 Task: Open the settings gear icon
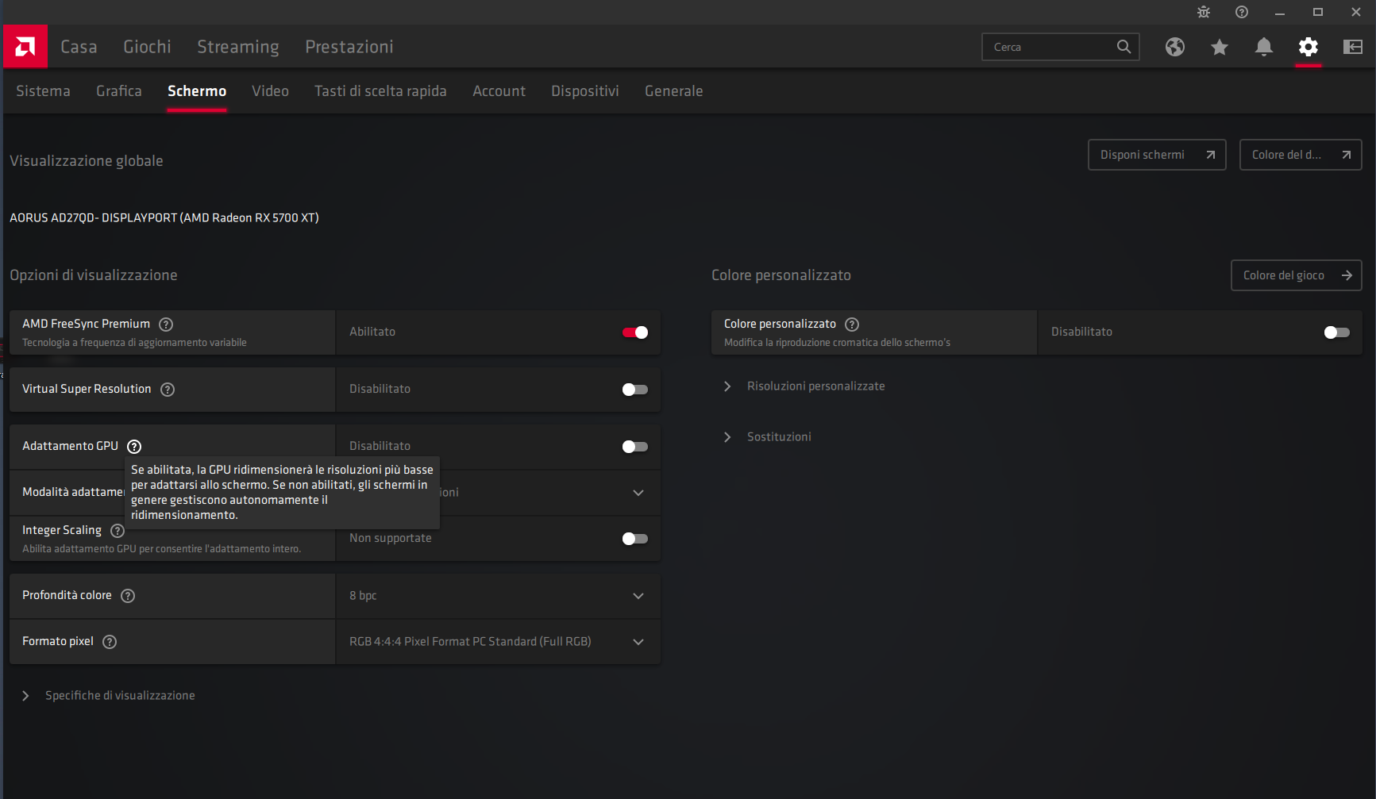tap(1309, 47)
